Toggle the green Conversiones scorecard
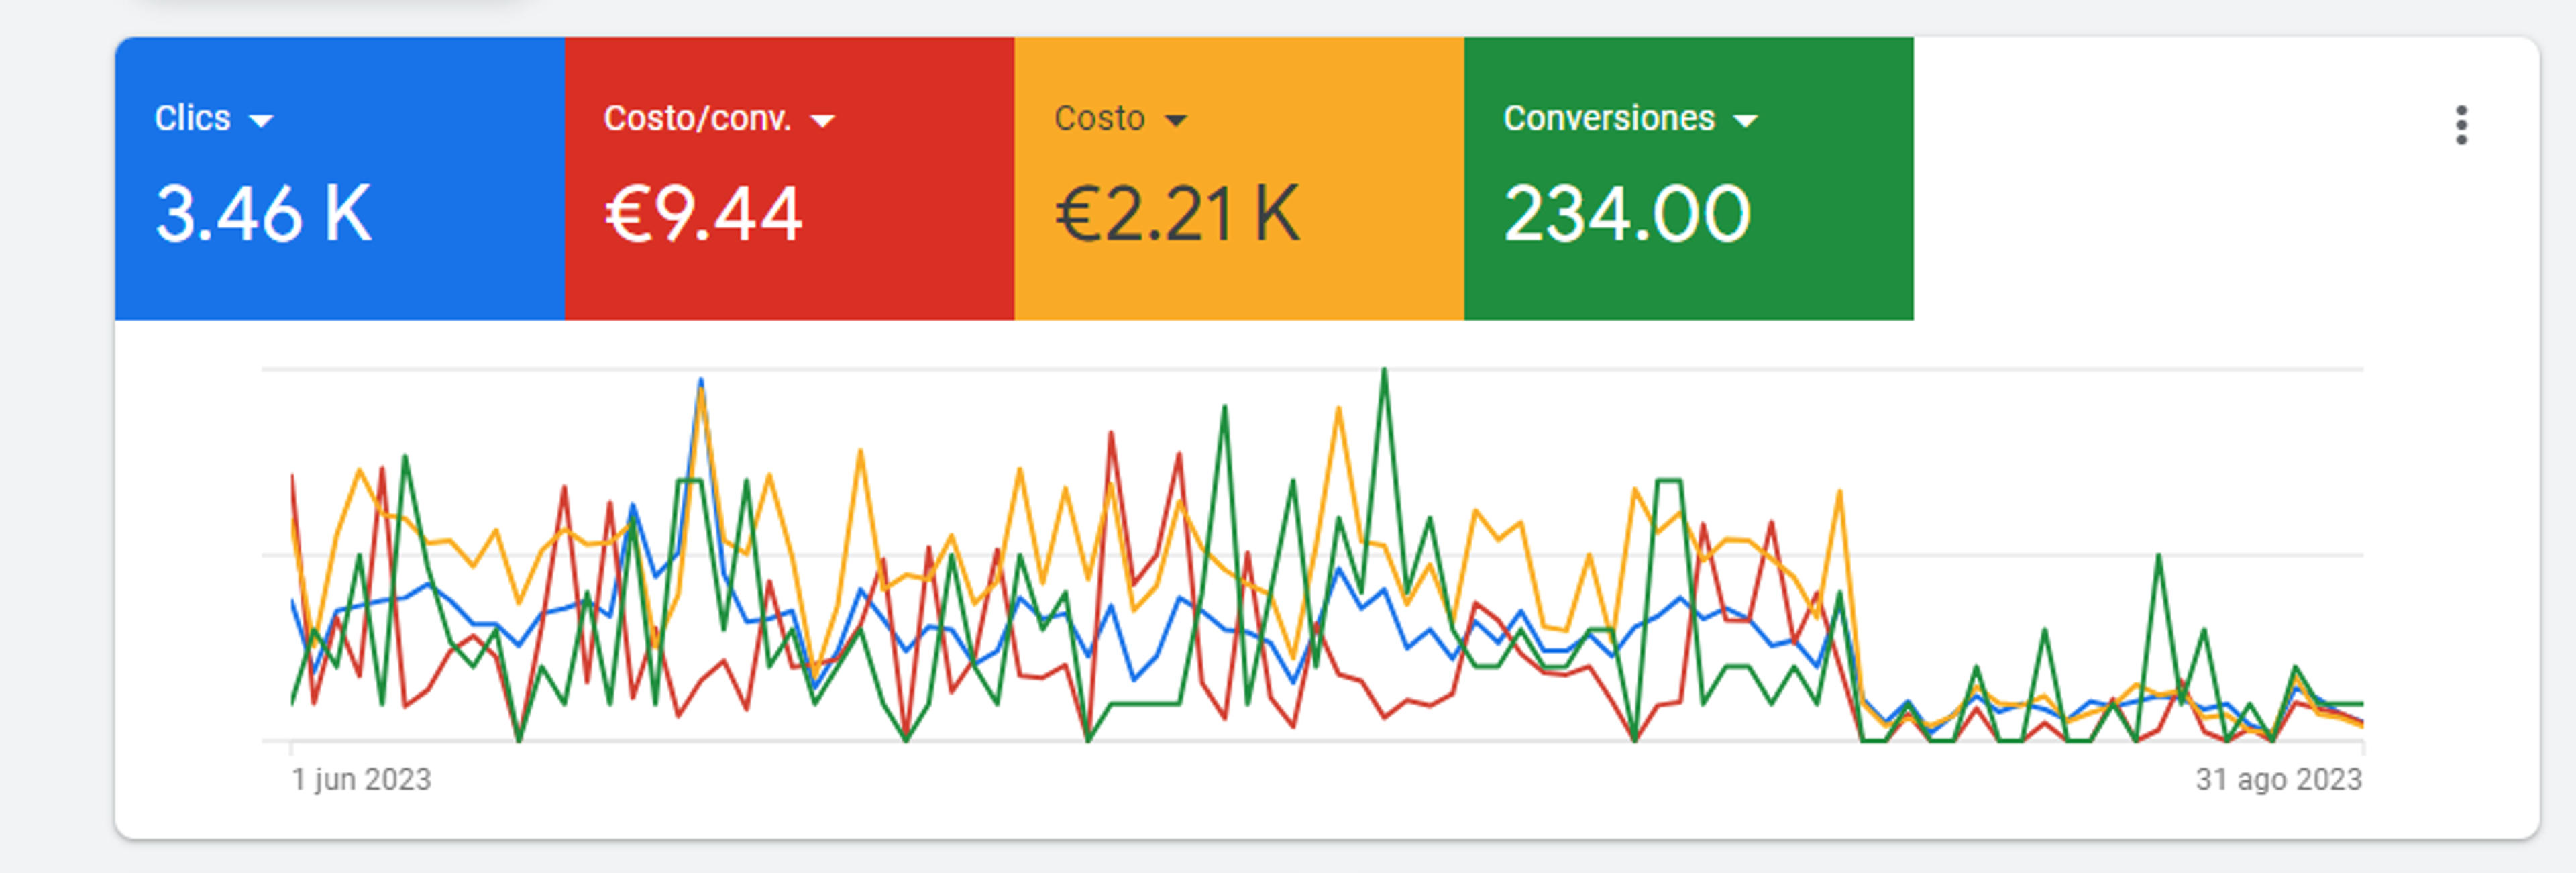The image size is (2576, 873). pos(1689,179)
